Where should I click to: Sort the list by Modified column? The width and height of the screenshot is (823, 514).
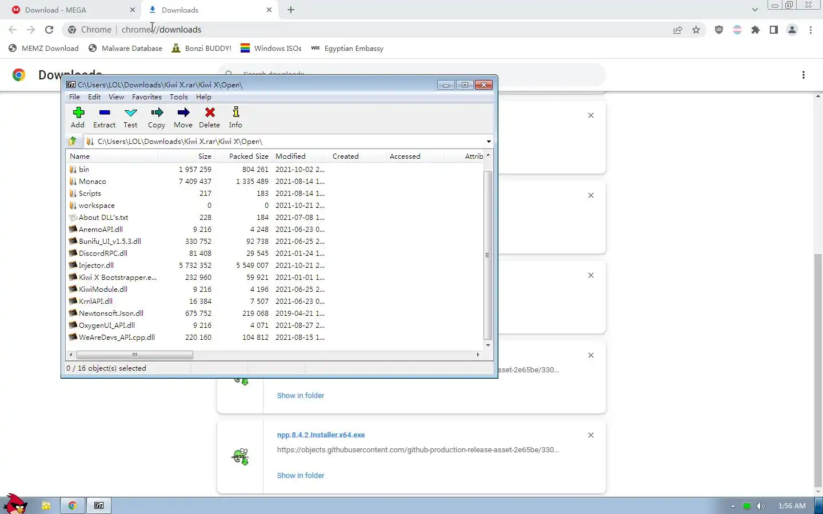[301, 156]
